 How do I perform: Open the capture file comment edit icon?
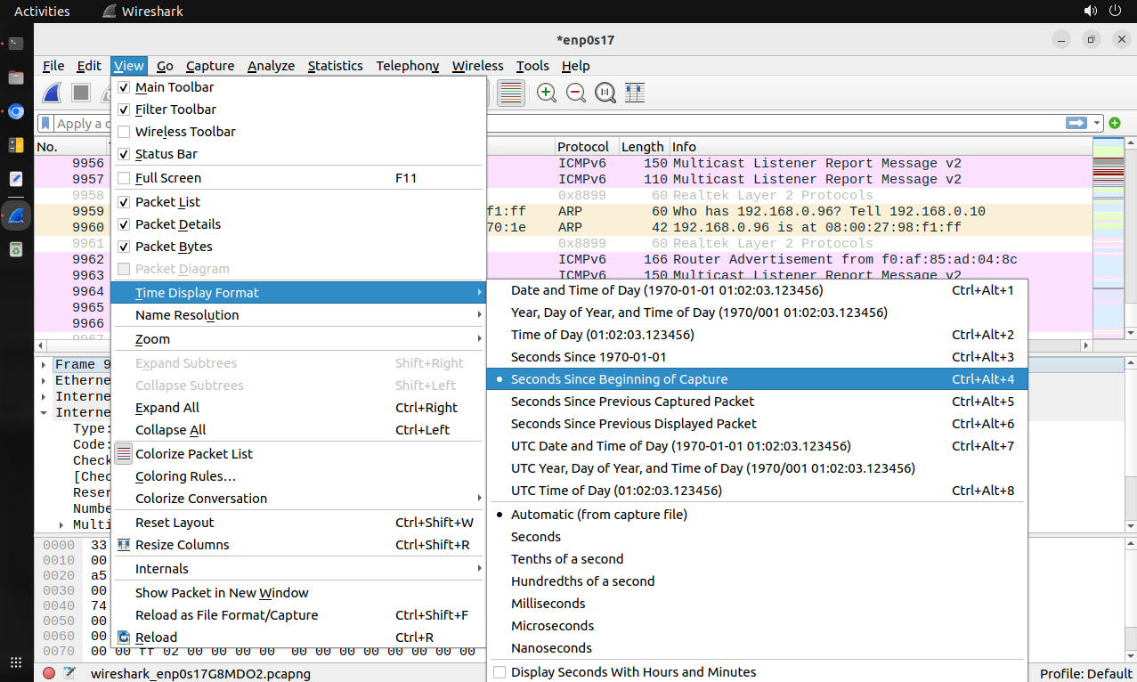click(69, 673)
